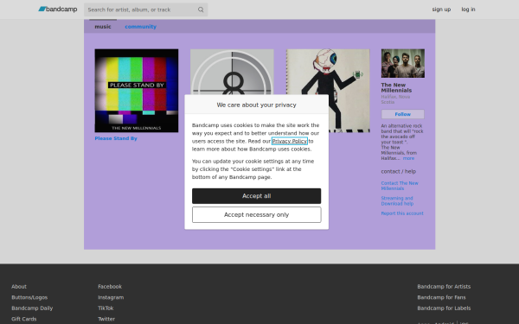
Task: Click Report this account link
Action: [402, 213]
